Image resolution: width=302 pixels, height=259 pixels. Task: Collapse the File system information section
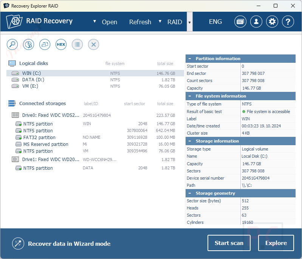coord(190,96)
